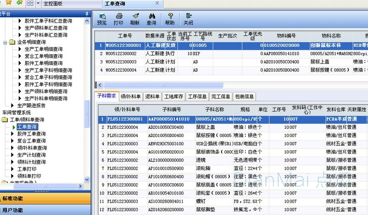Expand the 生产跟进报告 tree node

coord(12,105)
